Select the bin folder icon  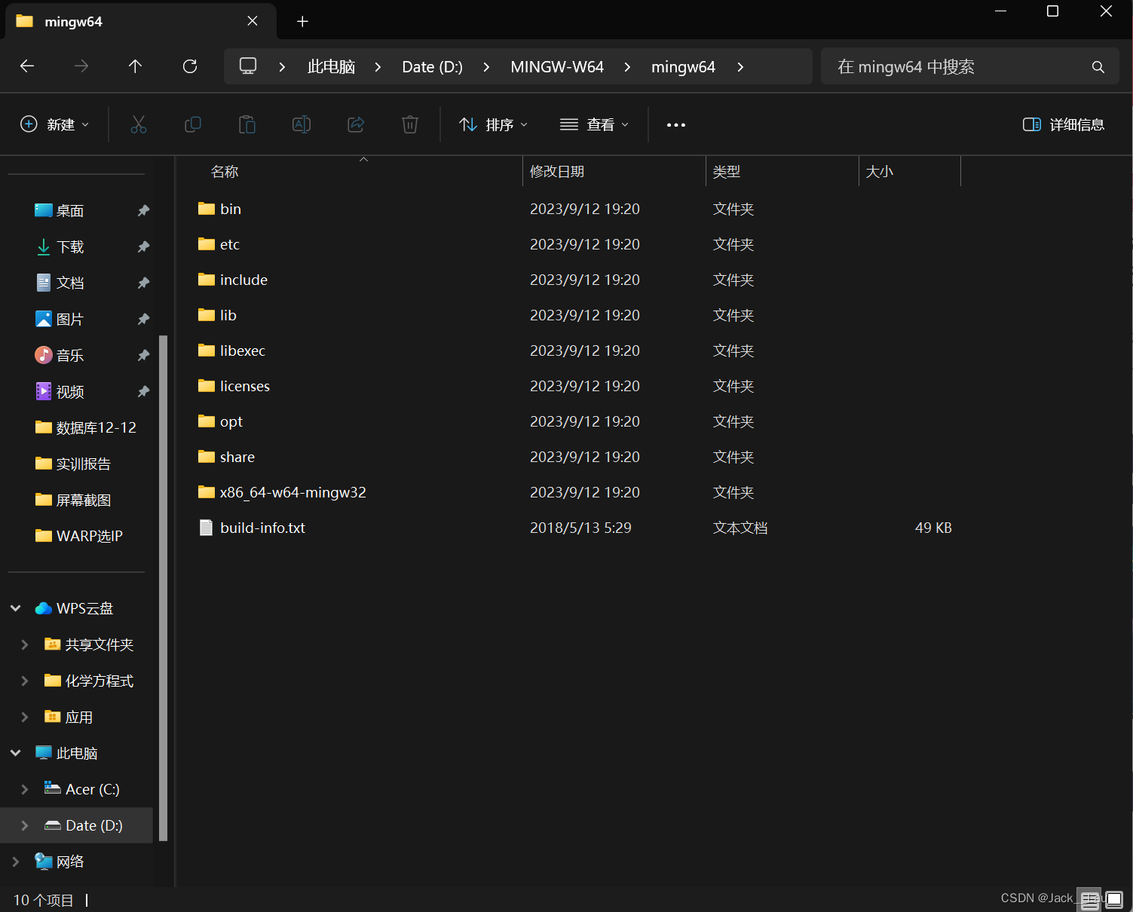[x=207, y=209]
